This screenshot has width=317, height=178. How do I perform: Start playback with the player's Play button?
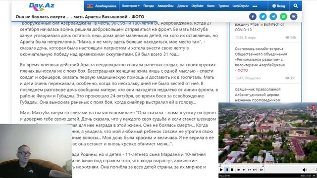(x=221, y=170)
